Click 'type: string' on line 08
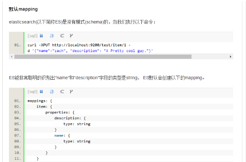The width and height of the screenshot is (246, 162). point(77,141)
